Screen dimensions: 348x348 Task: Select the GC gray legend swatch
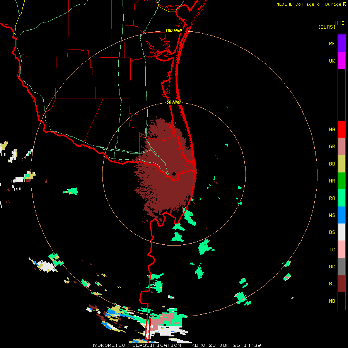341,266
